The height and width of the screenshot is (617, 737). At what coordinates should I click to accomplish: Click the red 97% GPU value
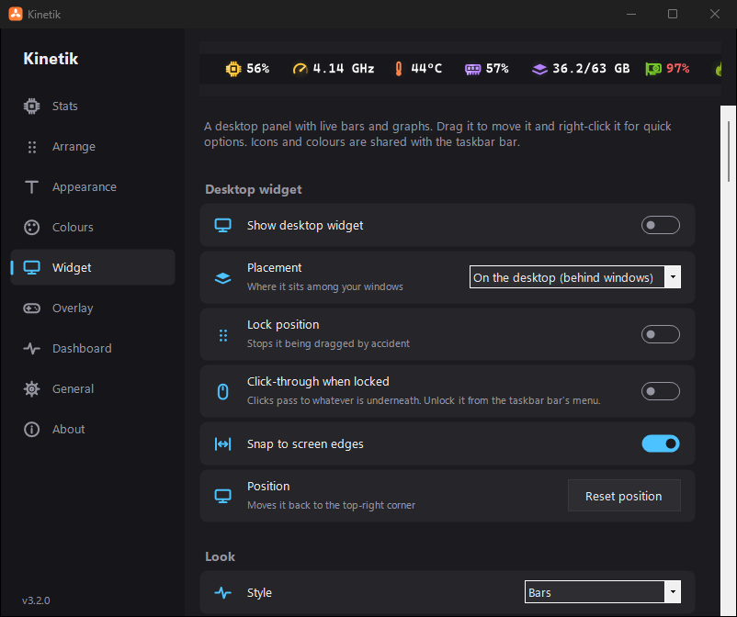[x=678, y=69]
